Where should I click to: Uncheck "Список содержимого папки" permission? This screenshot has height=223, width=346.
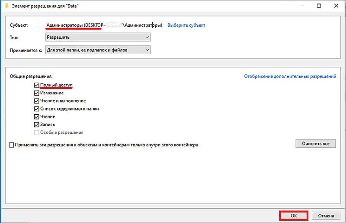37,109
